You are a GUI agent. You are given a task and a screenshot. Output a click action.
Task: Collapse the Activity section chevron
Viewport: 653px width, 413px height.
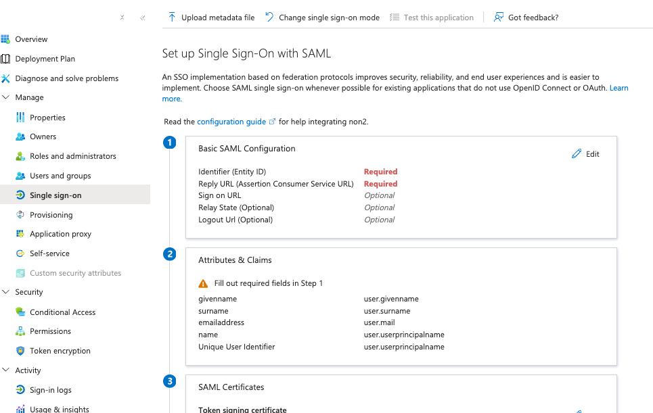(x=6, y=370)
